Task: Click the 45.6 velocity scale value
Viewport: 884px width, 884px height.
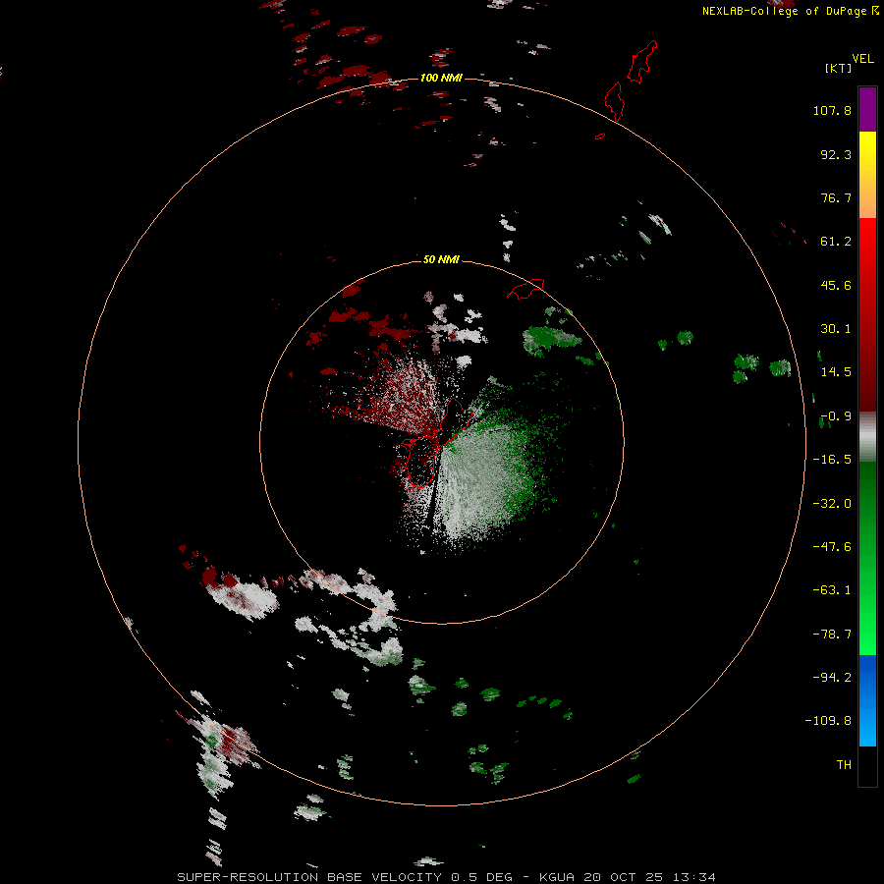Action: click(836, 285)
